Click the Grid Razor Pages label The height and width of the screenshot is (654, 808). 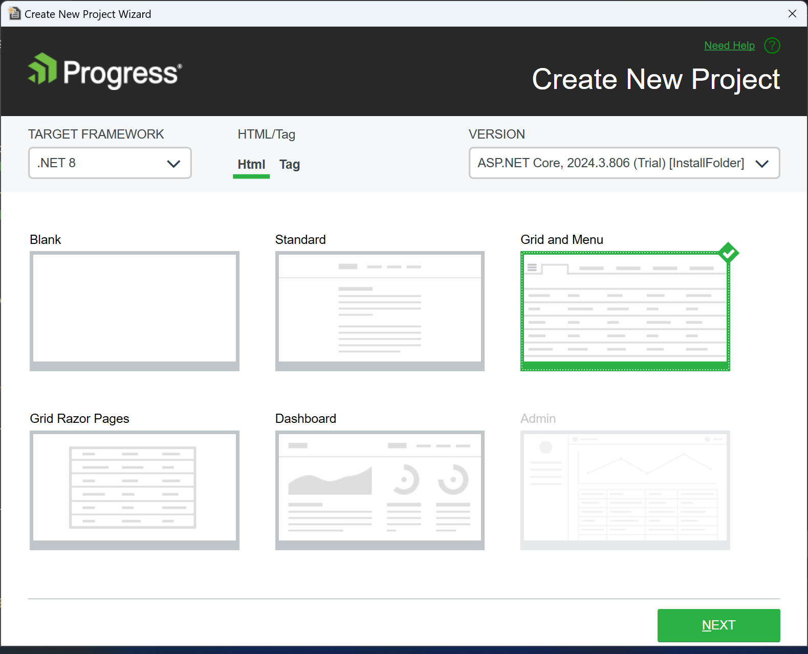79,419
